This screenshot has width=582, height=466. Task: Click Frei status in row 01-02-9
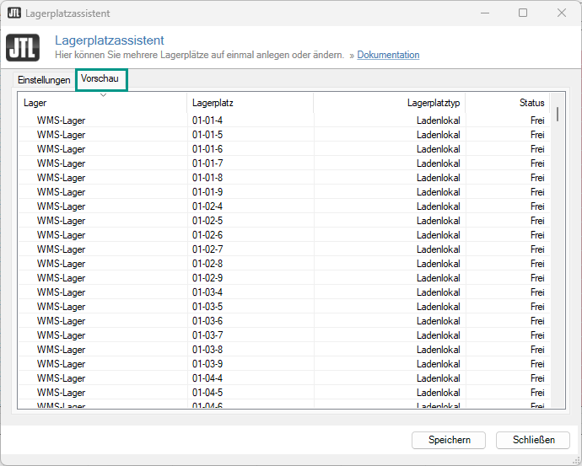537,278
